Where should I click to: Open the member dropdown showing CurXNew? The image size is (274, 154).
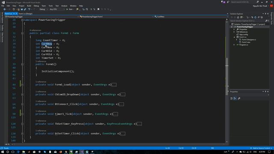[x=190, y=17]
